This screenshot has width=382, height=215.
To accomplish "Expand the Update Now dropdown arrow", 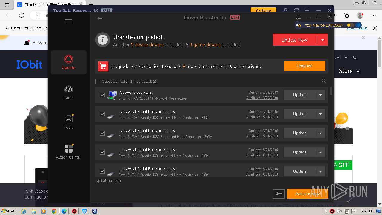I will coord(323,40).
